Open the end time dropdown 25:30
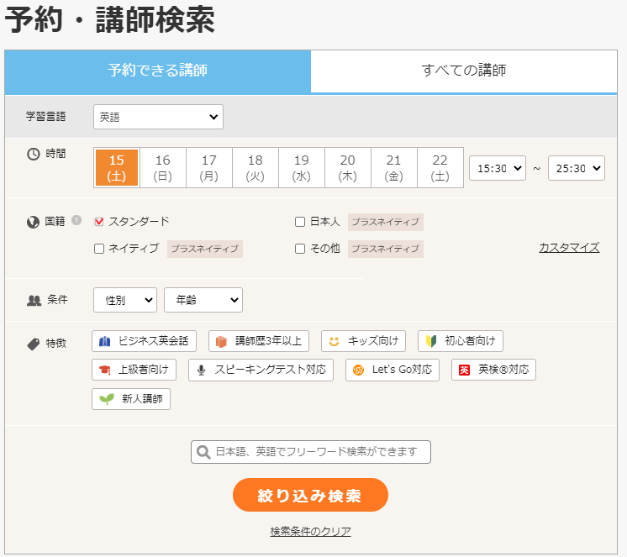The width and height of the screenshot is (627, 557). coord(577,168)
